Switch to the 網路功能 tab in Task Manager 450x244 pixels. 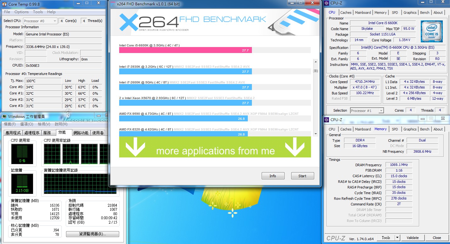coord(81,133)
